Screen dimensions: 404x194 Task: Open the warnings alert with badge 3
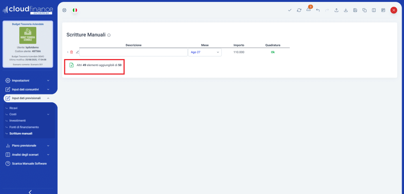tap(309, 10)
